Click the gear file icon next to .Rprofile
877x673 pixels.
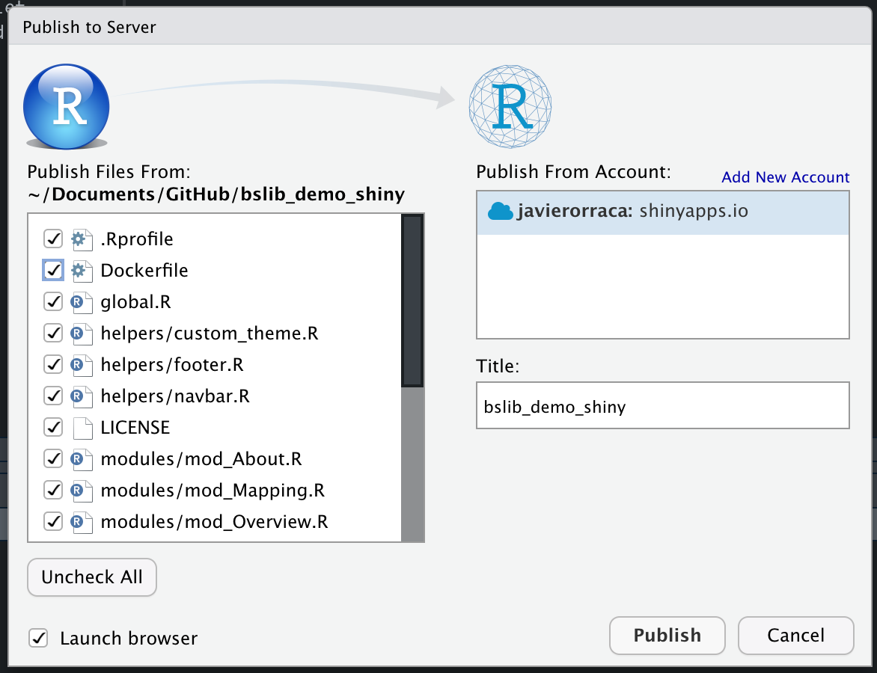point(82,239)
